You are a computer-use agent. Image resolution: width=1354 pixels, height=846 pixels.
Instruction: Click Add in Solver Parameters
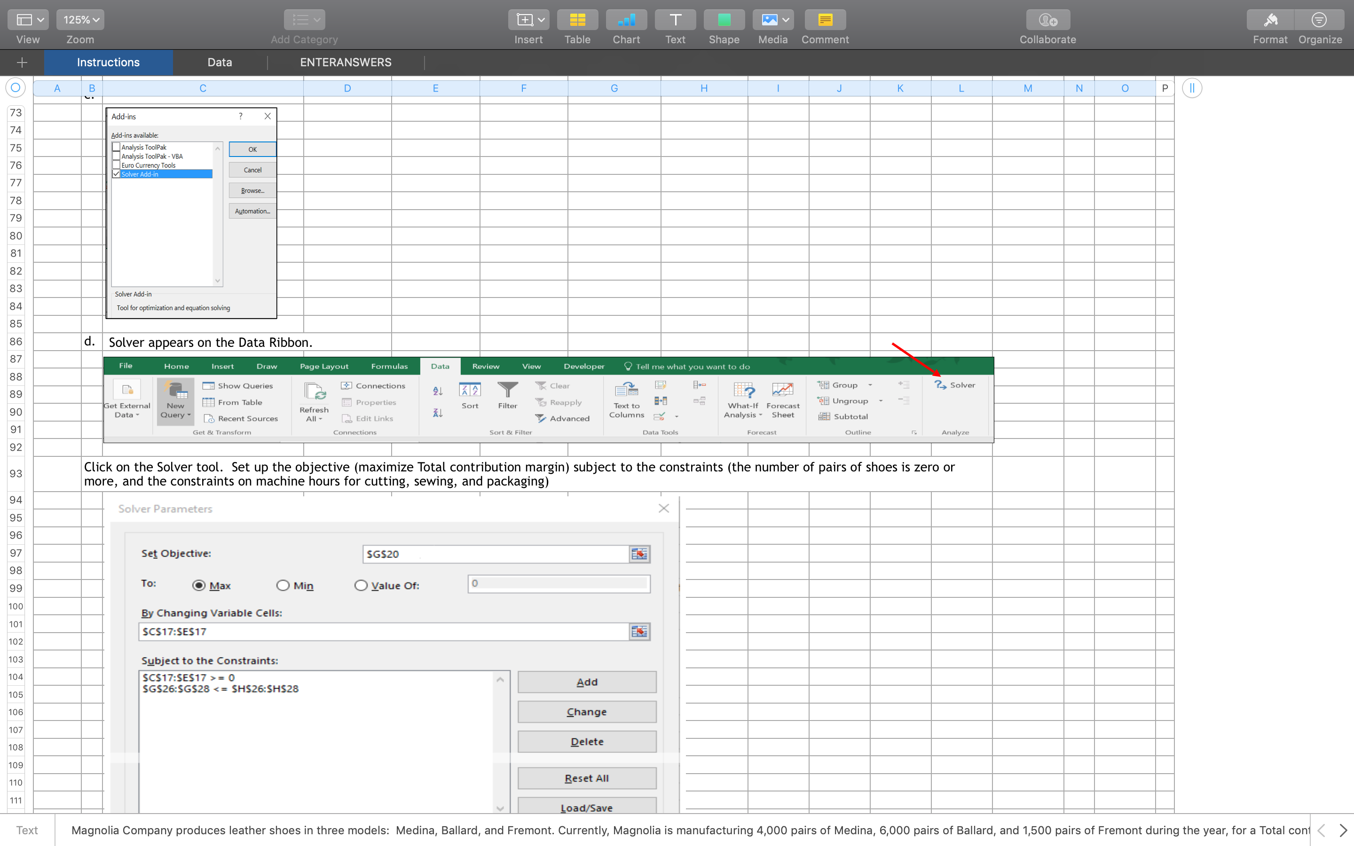tap(586, 681)
